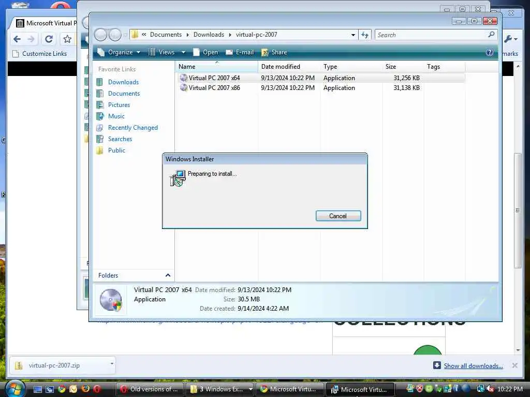Open the Views dropdown arrow
Screen dimensions: 530x397
pos(183,52)
